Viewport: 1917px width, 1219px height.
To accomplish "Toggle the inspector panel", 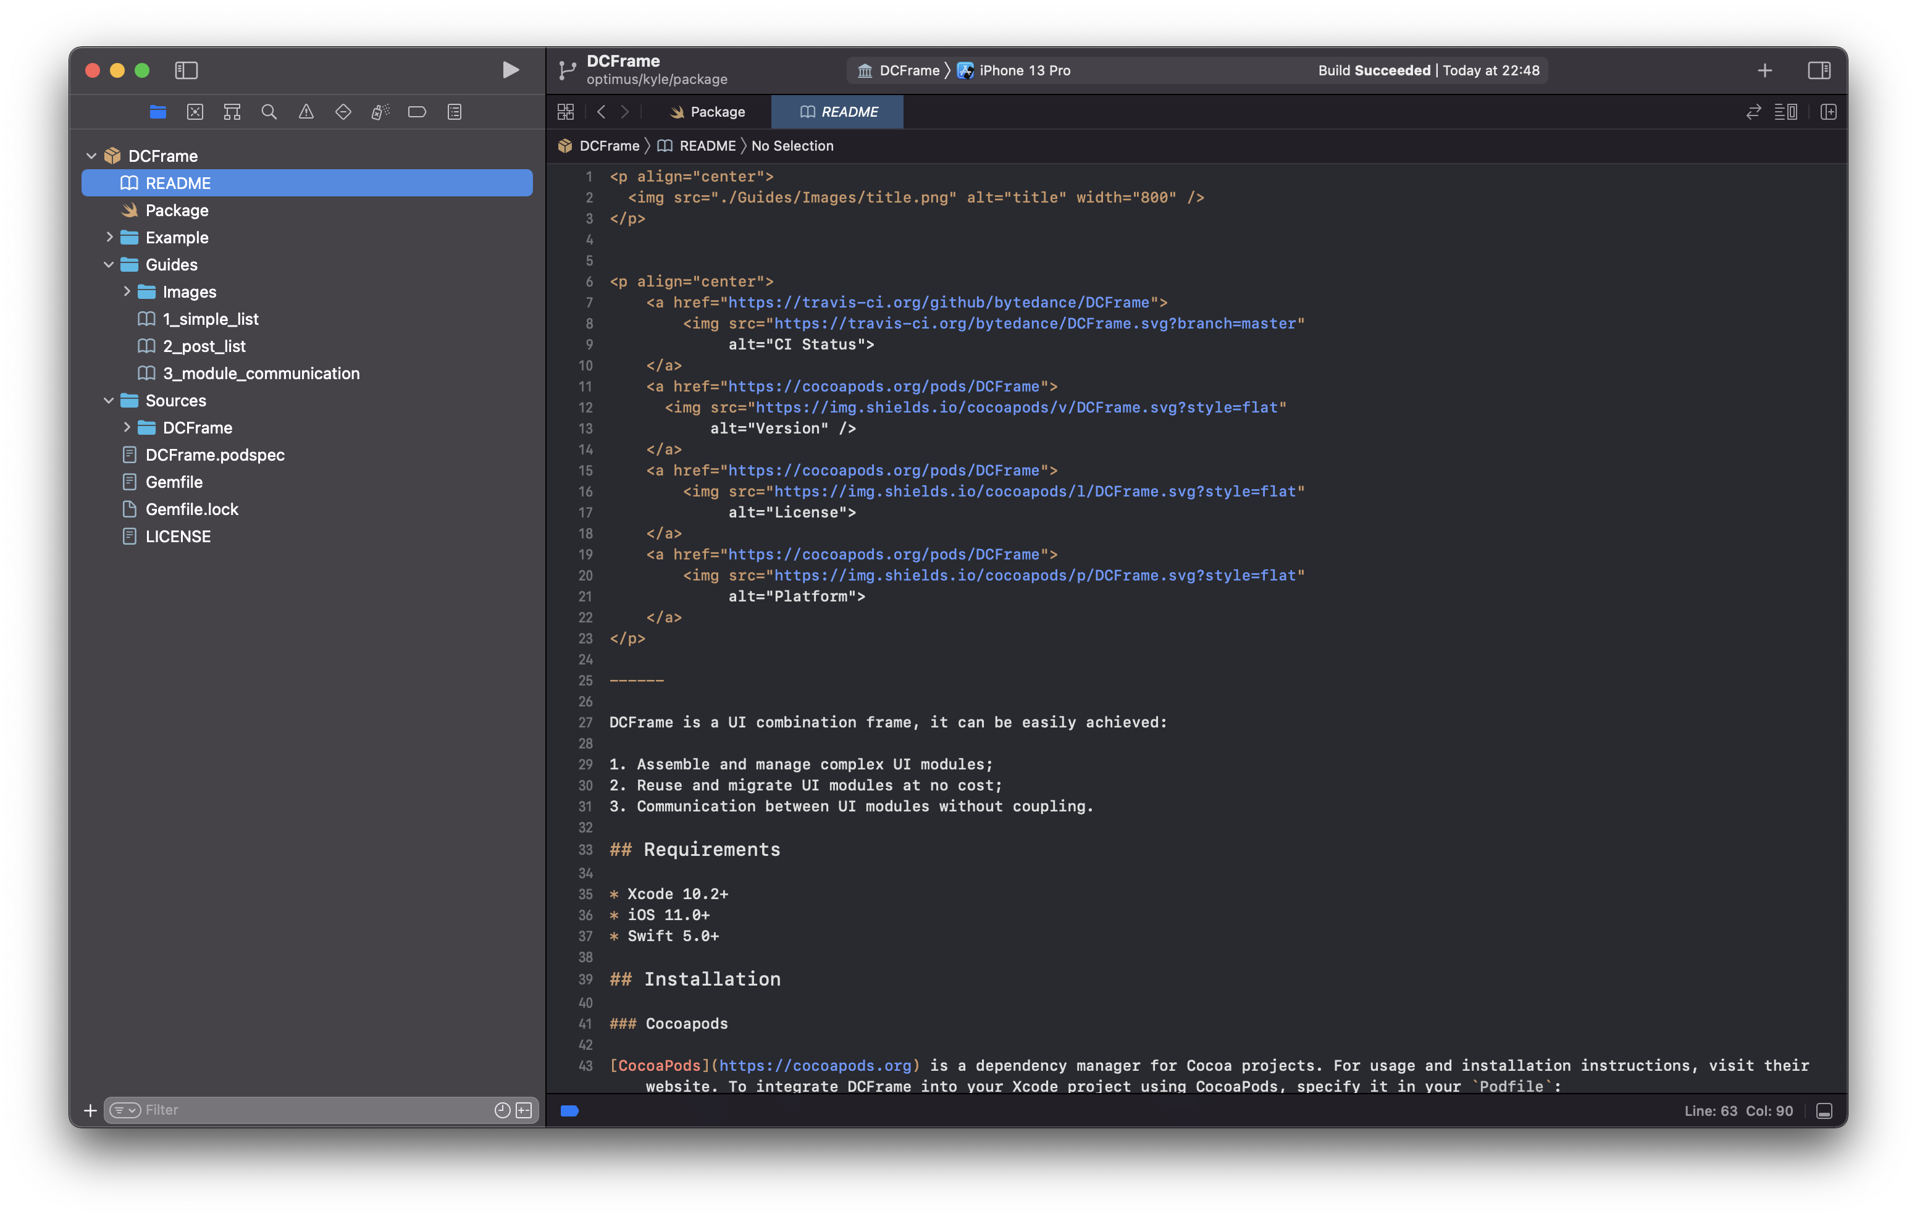I will (x=1819, y=70).
